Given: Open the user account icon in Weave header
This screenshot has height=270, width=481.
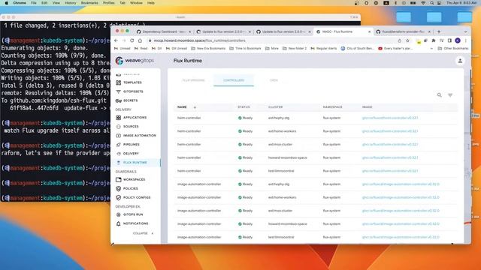Looking at the screenshot, I should (460, 61).
